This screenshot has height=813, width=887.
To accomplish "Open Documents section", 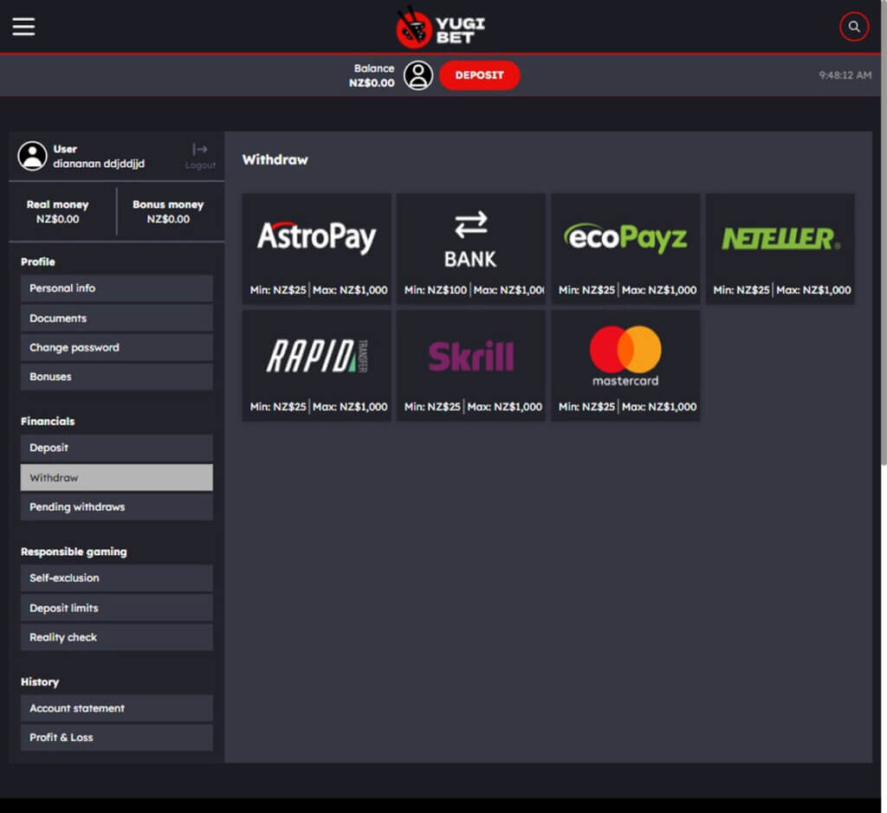I will pos(117,319).
